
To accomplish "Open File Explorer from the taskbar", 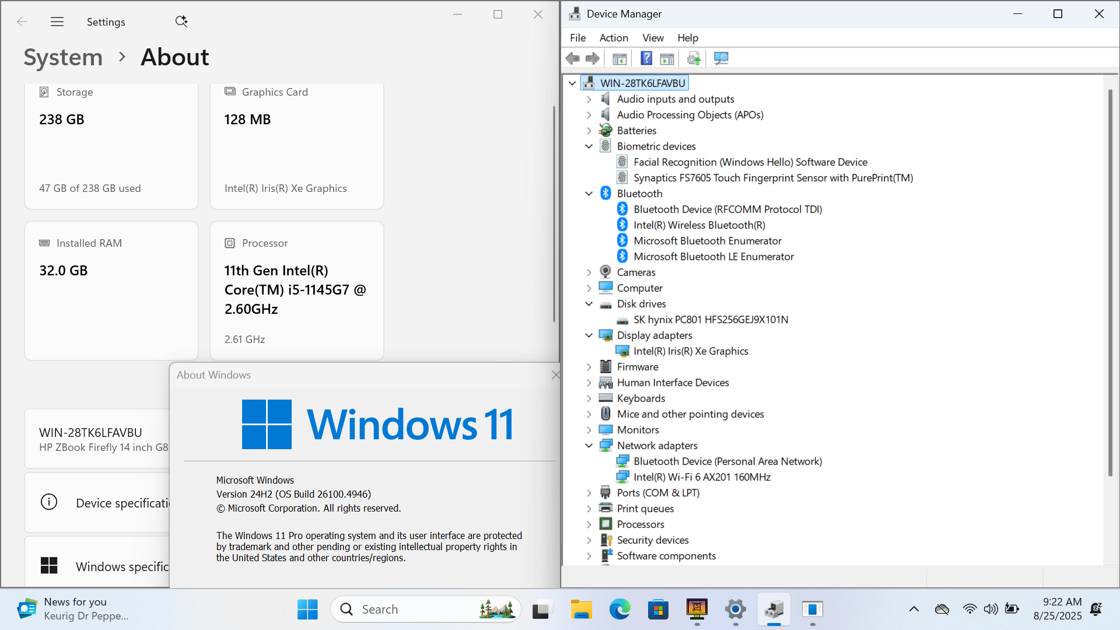I will coord(581,610).
